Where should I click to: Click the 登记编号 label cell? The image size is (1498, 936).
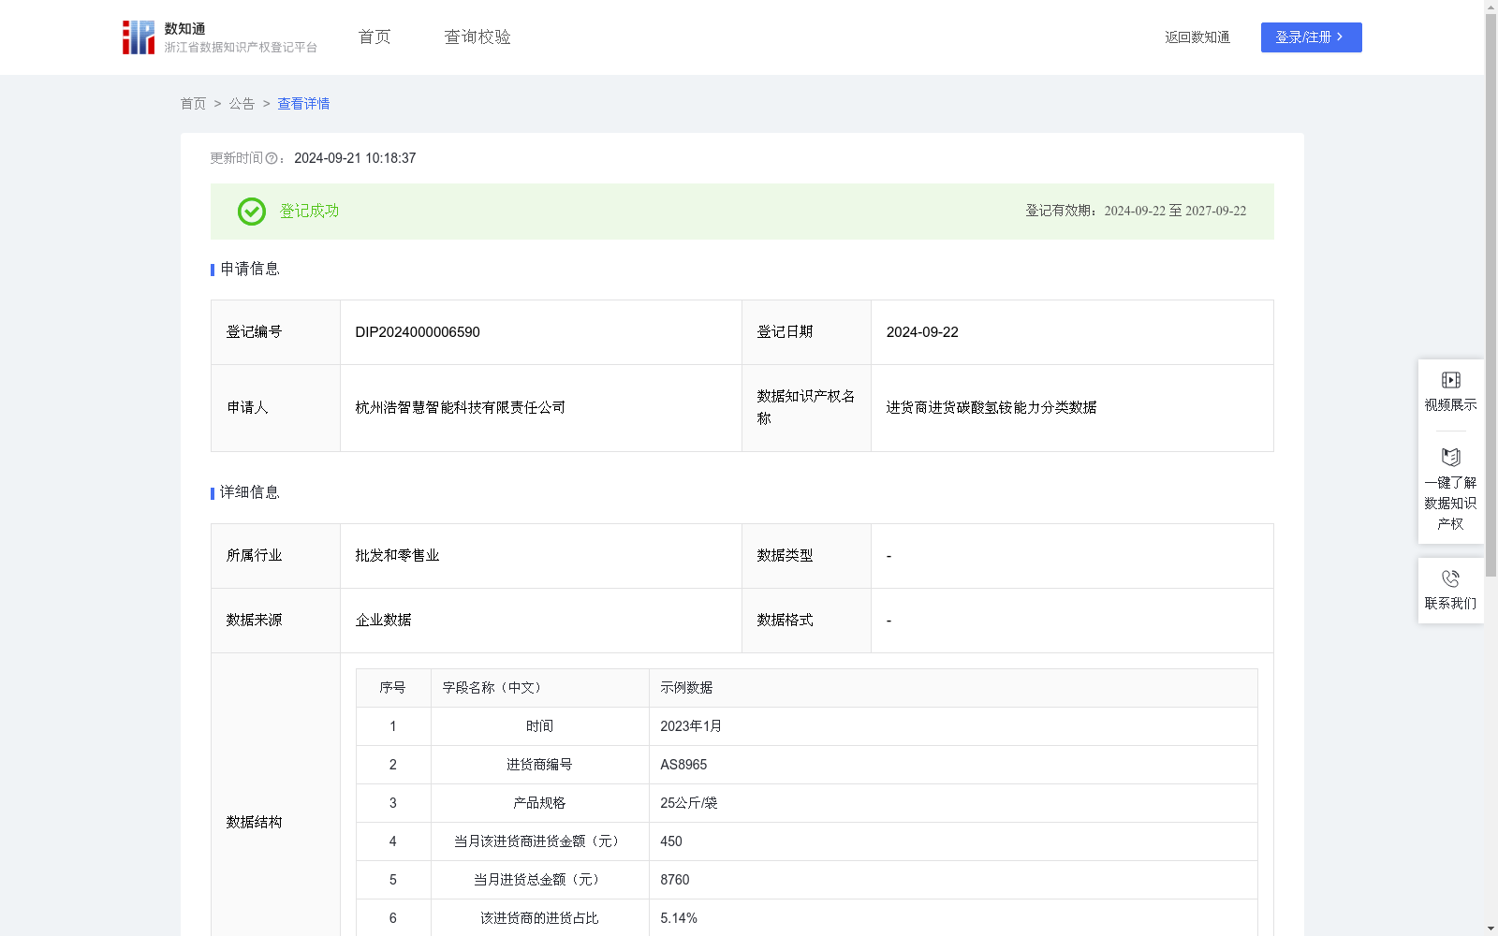click(x=275, y=332)
